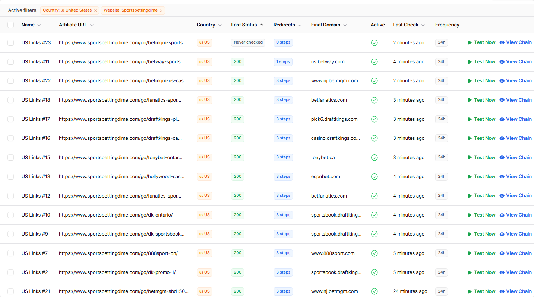Sort by Last Check column chevron
The image size is (534, 297).
click(x=423, y=25)
